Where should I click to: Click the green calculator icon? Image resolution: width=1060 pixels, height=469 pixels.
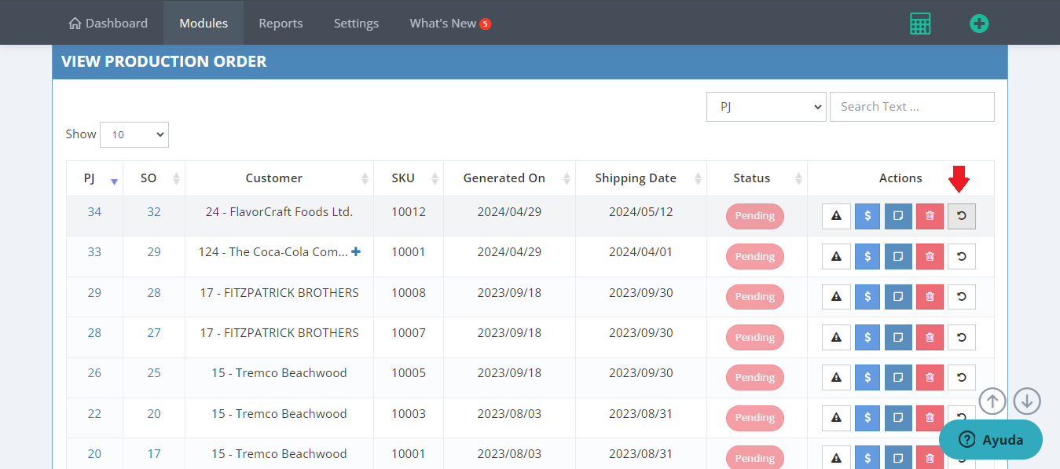coord(919,24)
